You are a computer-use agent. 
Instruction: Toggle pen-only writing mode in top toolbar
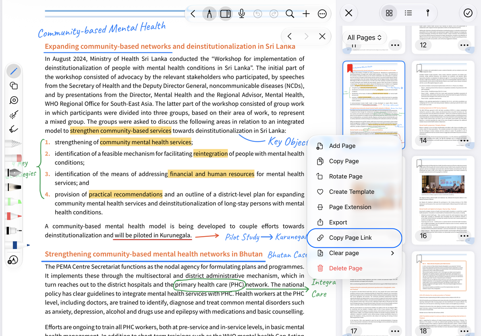(x=209, y=14)
